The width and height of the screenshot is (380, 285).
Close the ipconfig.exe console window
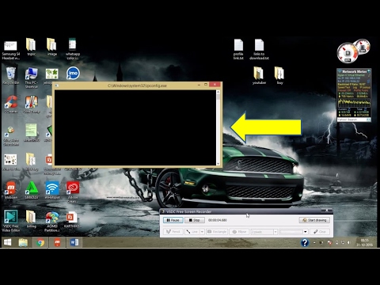215,85
